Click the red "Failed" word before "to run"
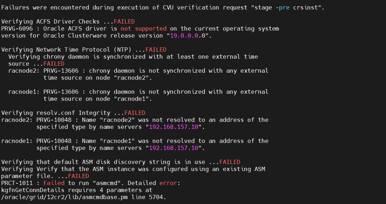The width and height of the screenshot is (386, 204). (x=54, y=183)
